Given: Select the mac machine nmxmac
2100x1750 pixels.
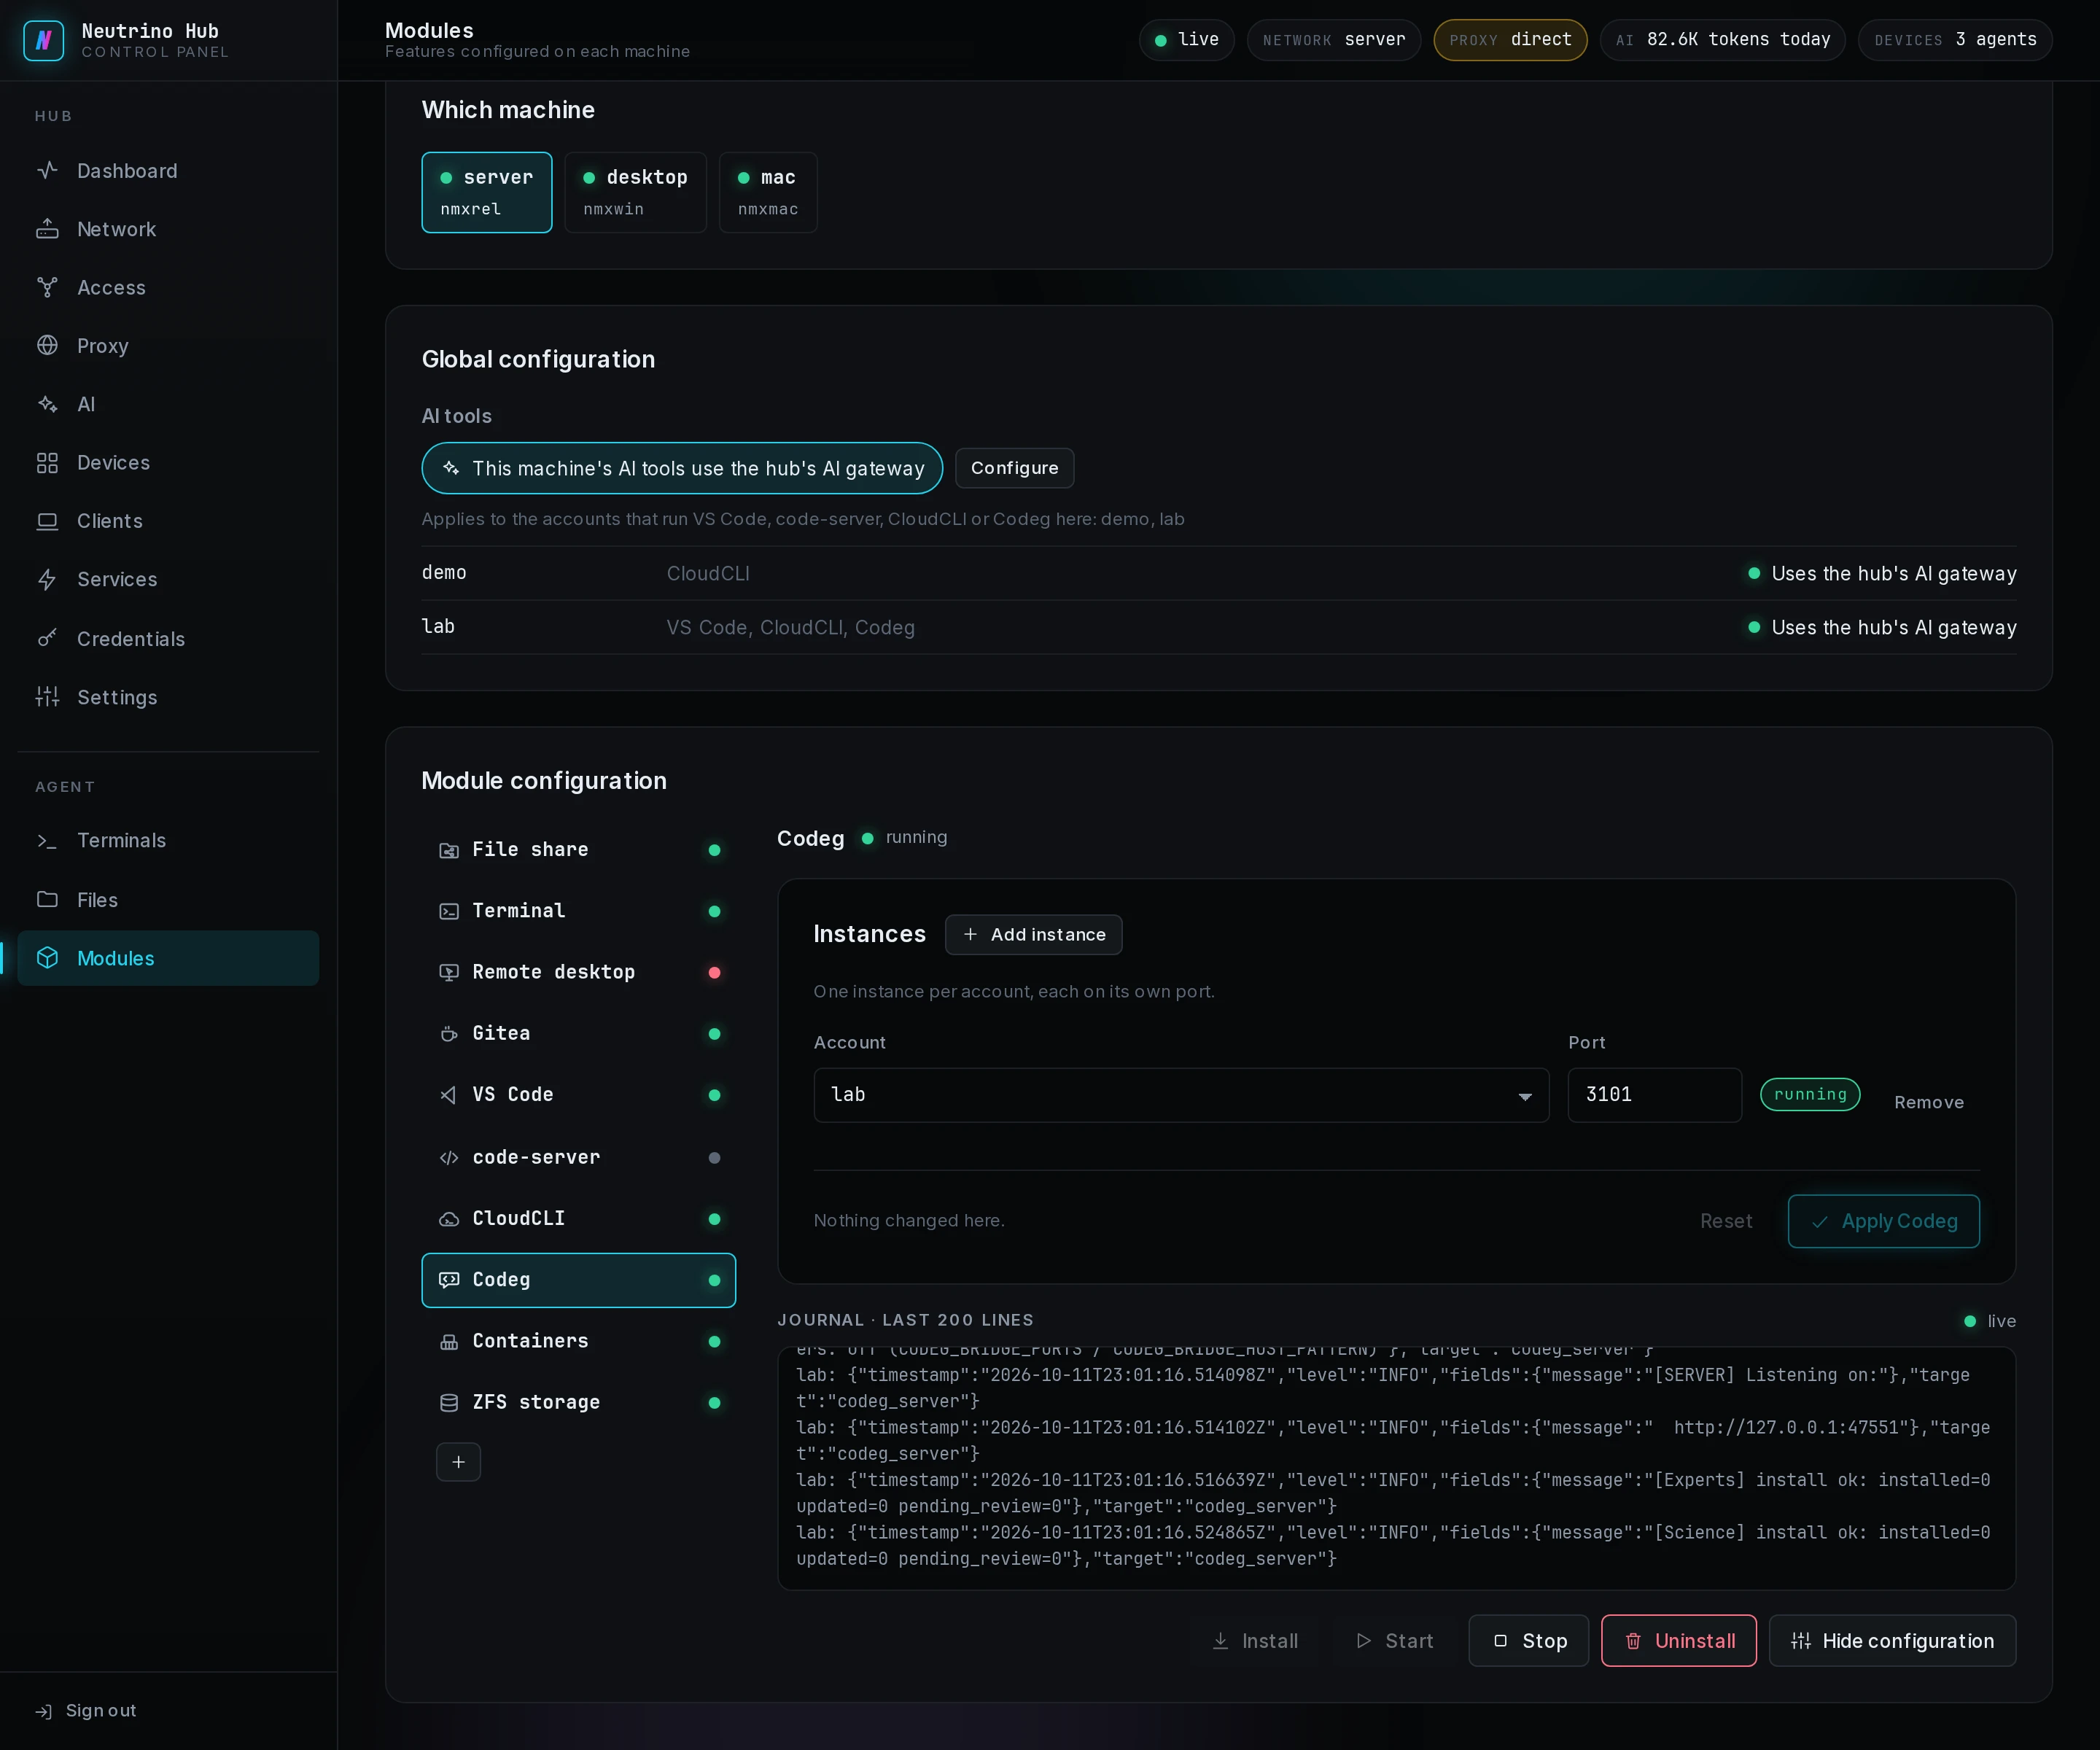Looking at the screenshot, I should pyautogui.click(x=768, y=192).
